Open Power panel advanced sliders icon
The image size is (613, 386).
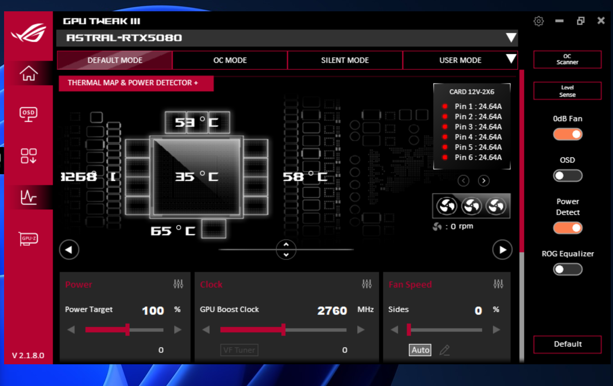pos(178,284)
